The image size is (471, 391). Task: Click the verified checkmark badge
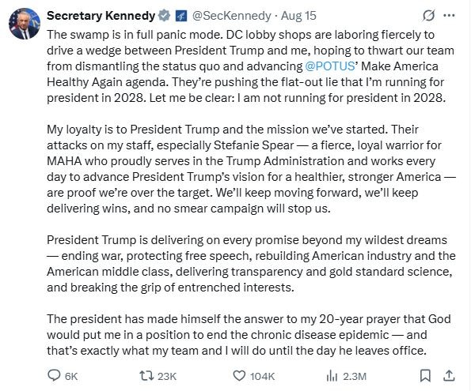coord(164,16)
